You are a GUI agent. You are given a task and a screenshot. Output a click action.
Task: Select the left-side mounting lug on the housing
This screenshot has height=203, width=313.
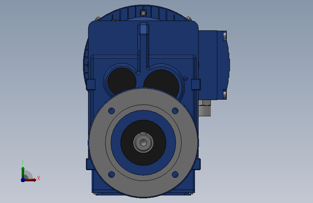tap(91, 85)
